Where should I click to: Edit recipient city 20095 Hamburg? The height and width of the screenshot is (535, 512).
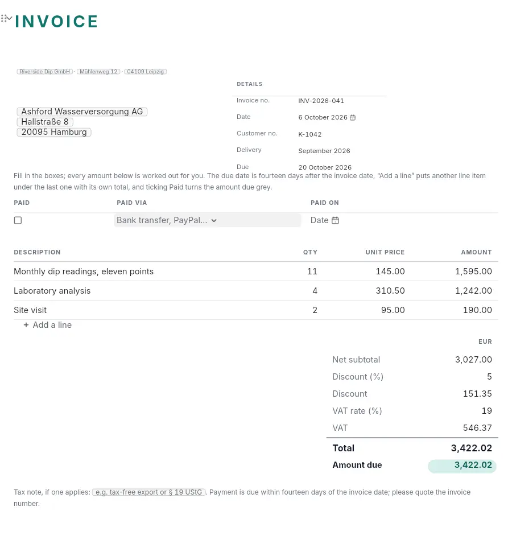[54, 132]
